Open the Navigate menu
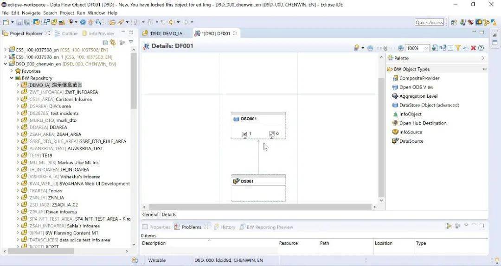 coord(31,13)
